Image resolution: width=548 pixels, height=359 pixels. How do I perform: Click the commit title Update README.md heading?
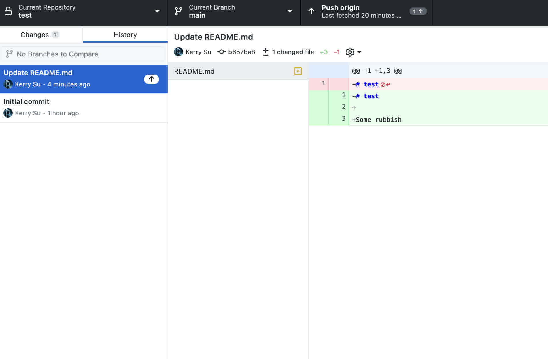coord(213,37)
